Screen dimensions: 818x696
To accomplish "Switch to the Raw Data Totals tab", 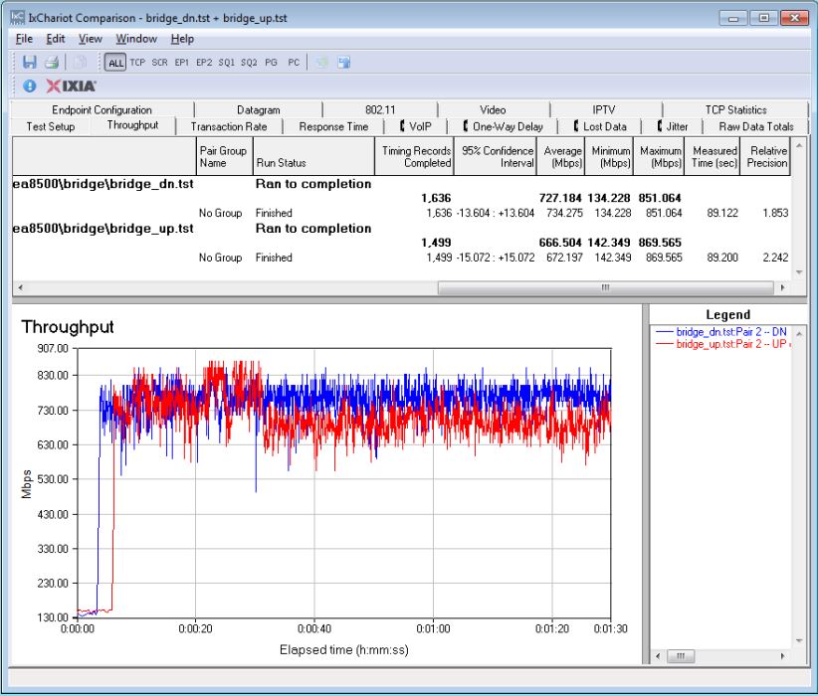I will [x=756, y=126].
